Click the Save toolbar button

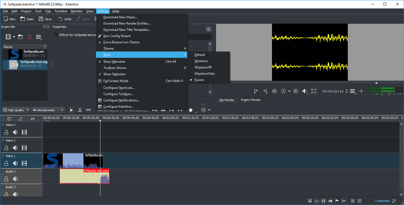(45, 19)
